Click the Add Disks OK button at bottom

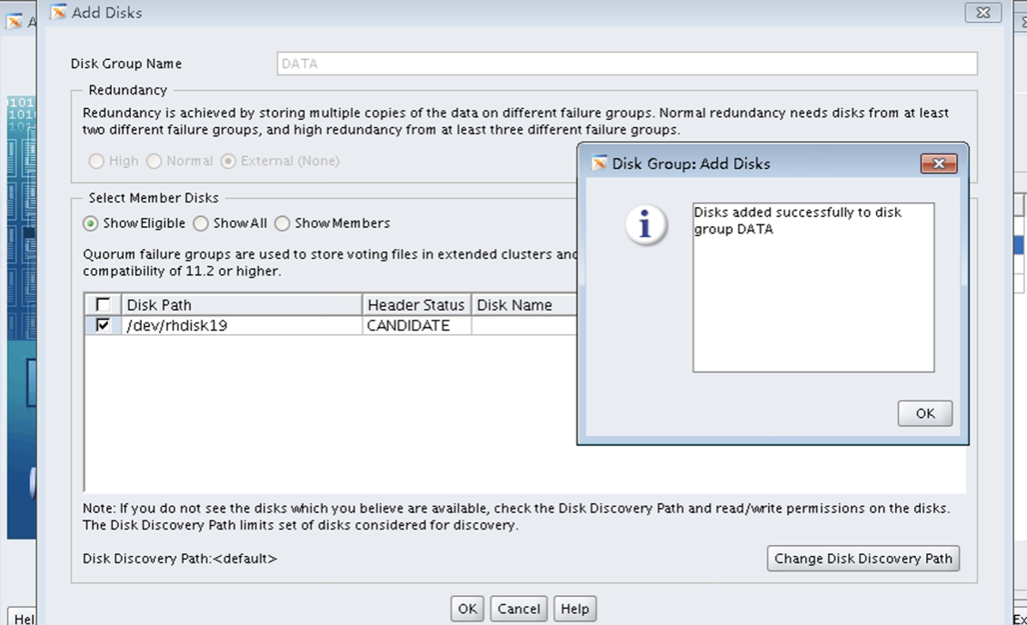pos(467,609)
